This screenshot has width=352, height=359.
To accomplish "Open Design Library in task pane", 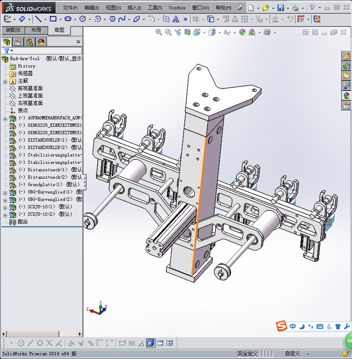I will [346, 66].
